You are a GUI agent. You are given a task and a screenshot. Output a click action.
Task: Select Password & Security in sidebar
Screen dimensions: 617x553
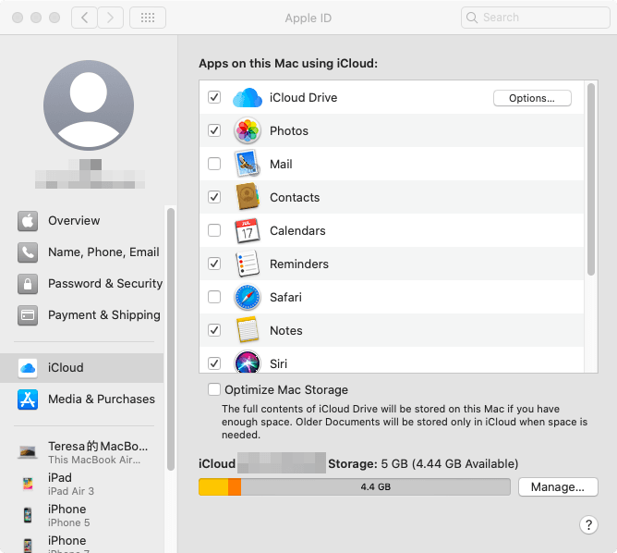click(104, 284)
